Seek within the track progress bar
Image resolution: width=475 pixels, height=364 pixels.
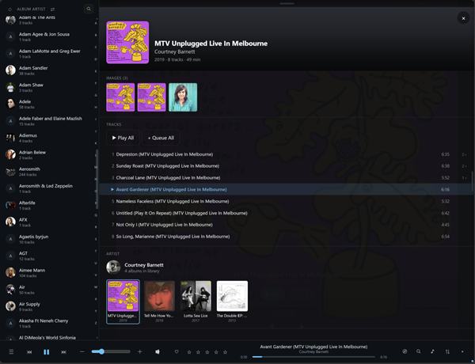313,357
